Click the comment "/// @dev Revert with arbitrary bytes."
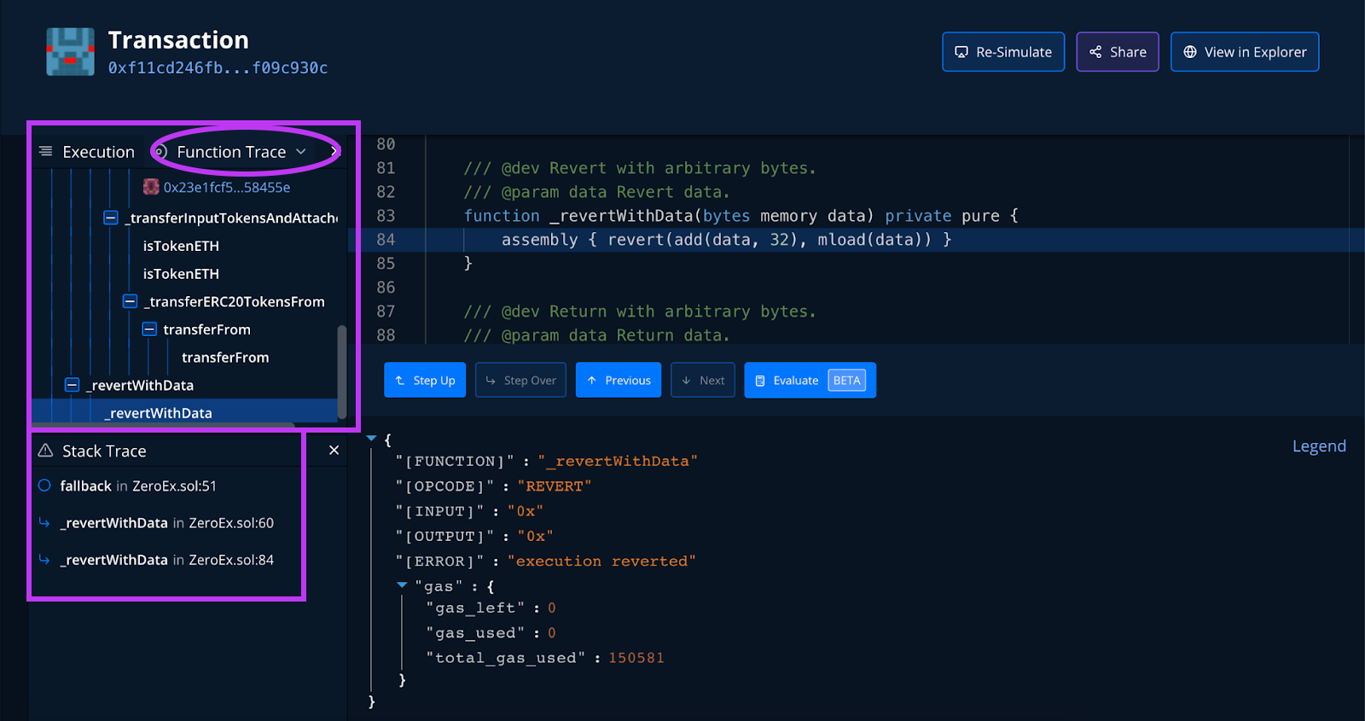The image size is (1365, 721). click(640, 168)
